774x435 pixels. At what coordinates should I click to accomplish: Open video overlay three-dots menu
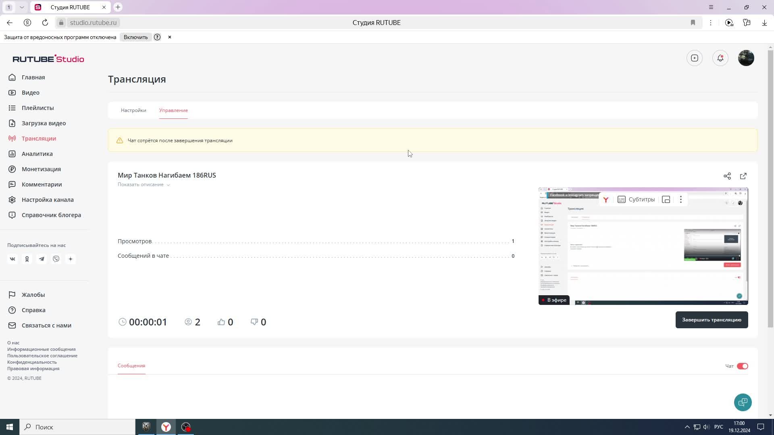tap(681, 199)
